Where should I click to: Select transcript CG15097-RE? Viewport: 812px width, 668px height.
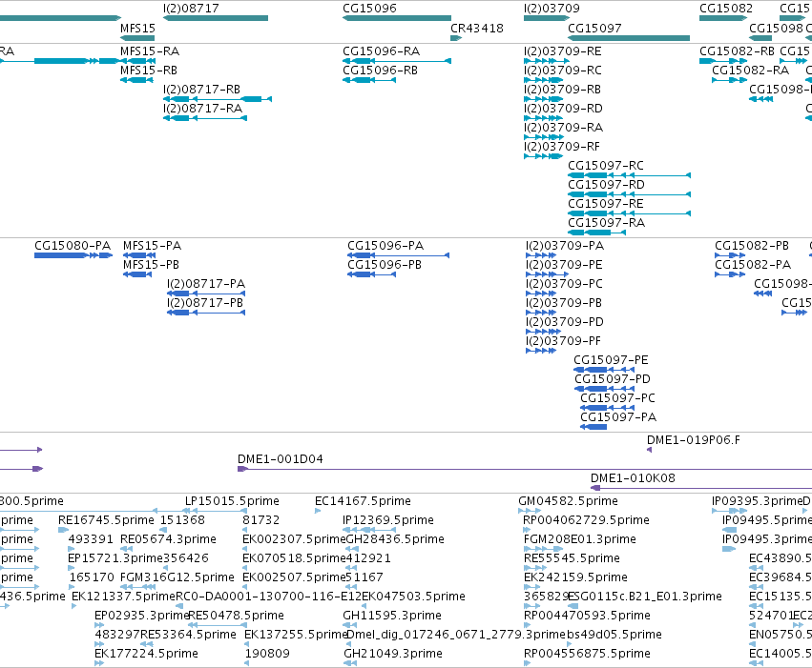606,204
